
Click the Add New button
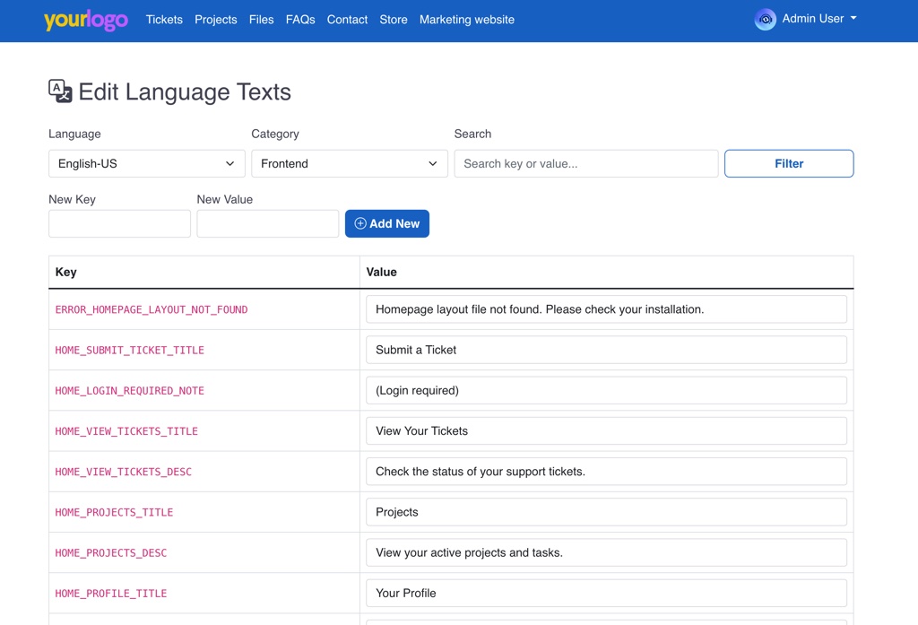[x=387, y=224]
